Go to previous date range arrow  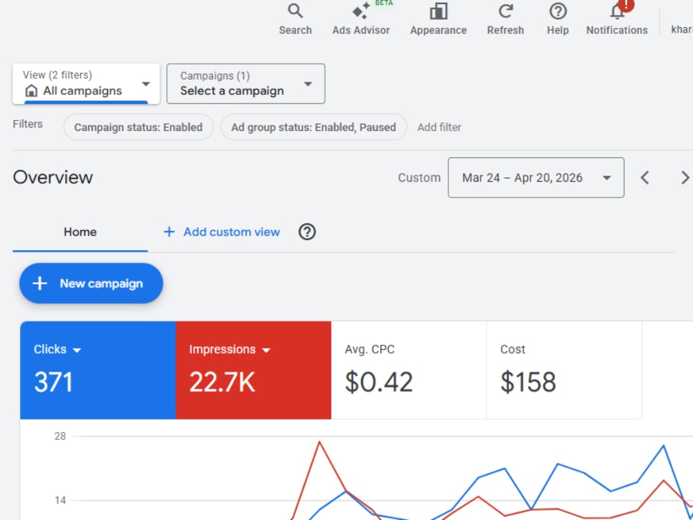(644, 177)
